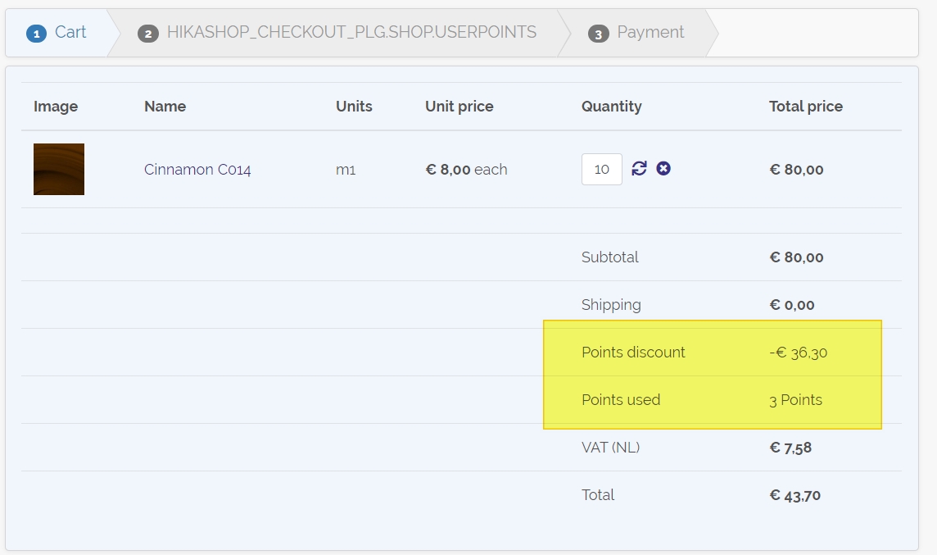Open the Cart checkout tab
Screen dimensions: 937x555
(70, 33)
